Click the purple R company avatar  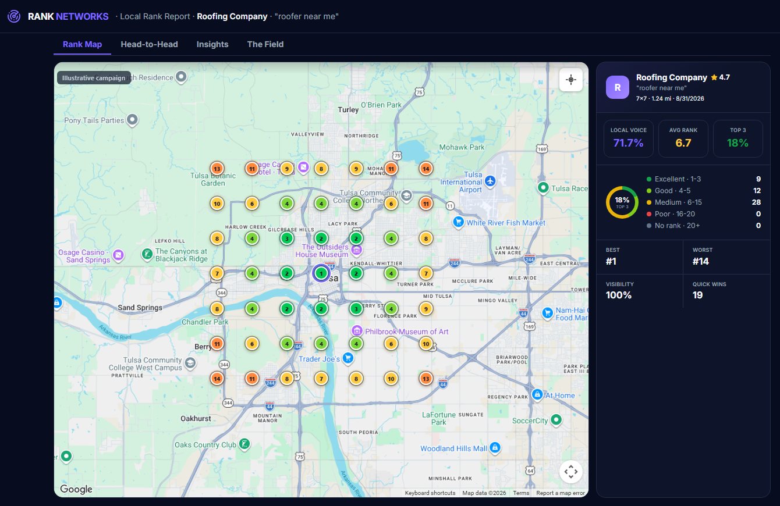point(618,87)
